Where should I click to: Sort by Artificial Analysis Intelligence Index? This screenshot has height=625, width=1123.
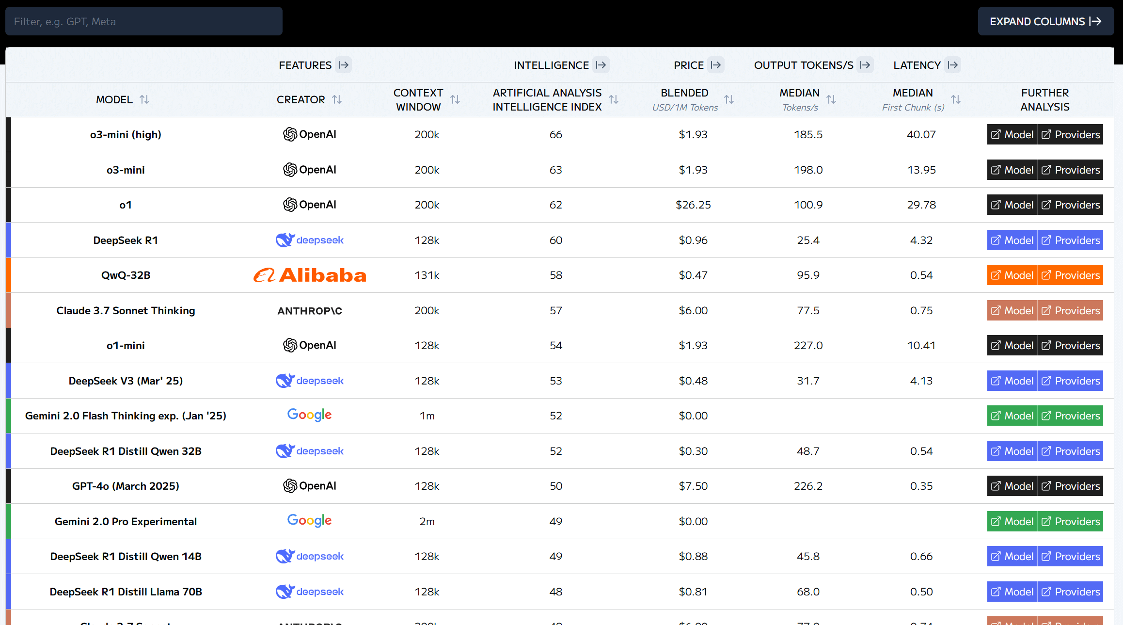coord(614,99)
